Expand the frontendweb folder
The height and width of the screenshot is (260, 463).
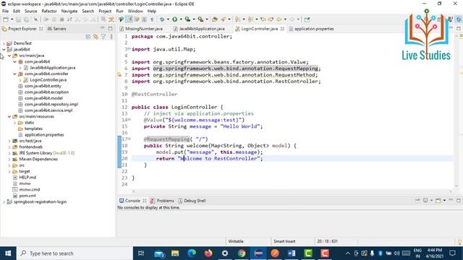tap(9, 147)
